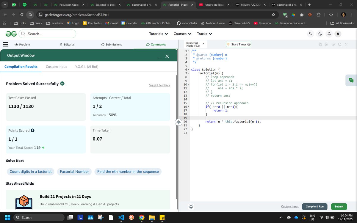Click the Compile & Run button
The image size is (357, 223).
point(314,206)
